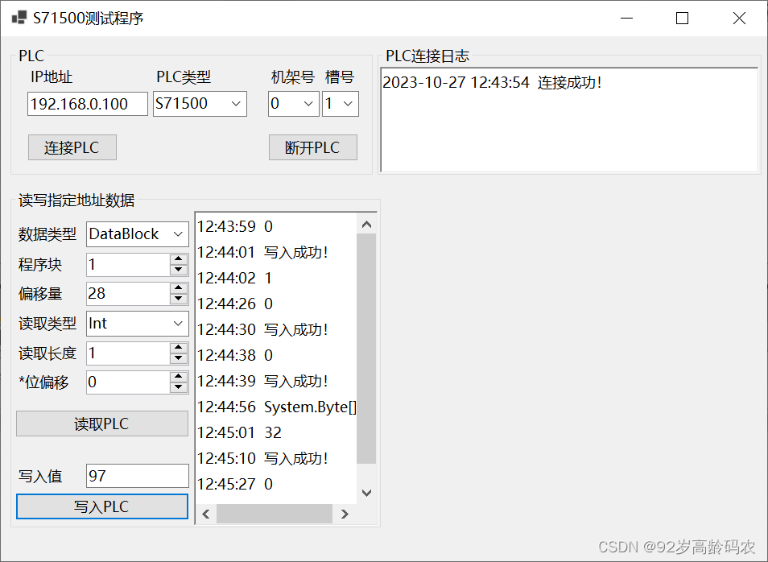Click the results list vertical scrollbar thumb
Screen dimensions: 768x562
pyautogui.click(x=366, y=349)
